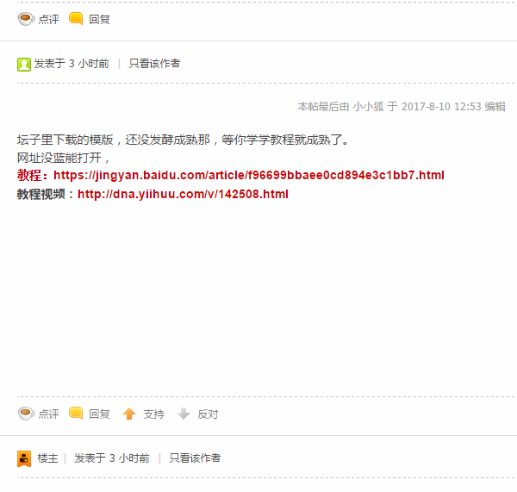517x492 pixels.
Task: Click 只看该作者 in the first post header
Action: (154, 63)
